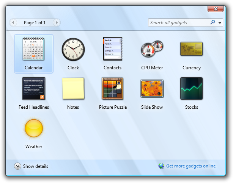Image resolution: width=233 pixels, height=183 pixels.
Task: Select the Weather sun icon
Action: [x=34, y=128]
